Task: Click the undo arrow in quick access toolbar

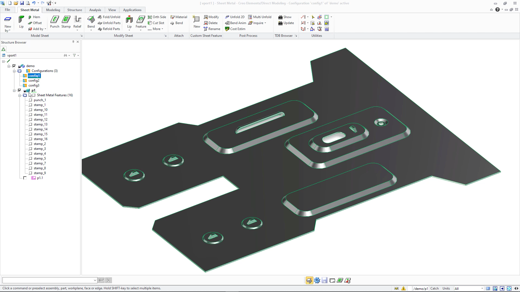Action: click(34, 3)
